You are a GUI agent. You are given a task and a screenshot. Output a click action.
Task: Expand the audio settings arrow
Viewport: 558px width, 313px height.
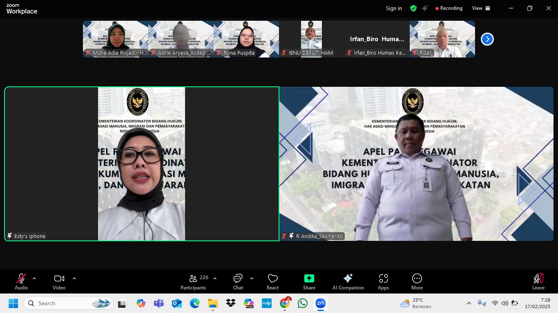(34, 279)
